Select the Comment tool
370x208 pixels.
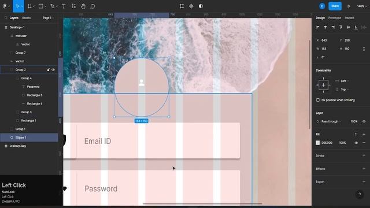[x=92, y=6]
